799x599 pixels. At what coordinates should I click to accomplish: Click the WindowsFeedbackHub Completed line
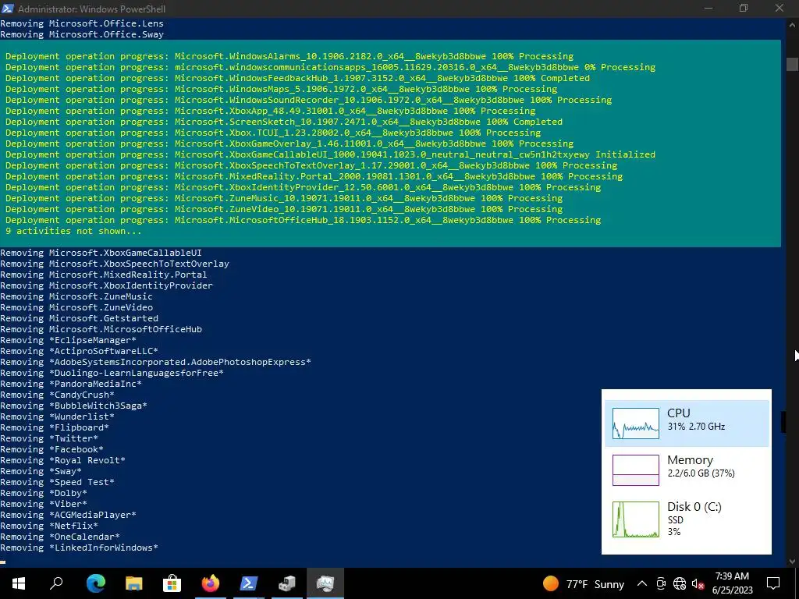coord(297,78)
